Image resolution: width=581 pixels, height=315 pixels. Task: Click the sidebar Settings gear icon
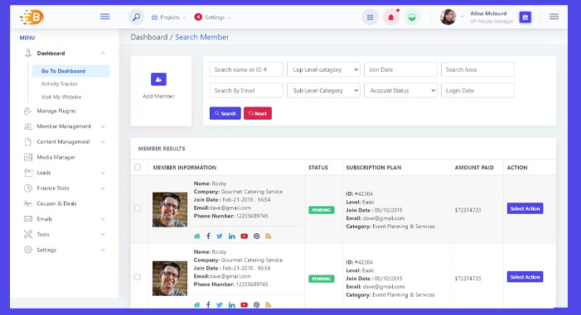(x=28, y=250)
